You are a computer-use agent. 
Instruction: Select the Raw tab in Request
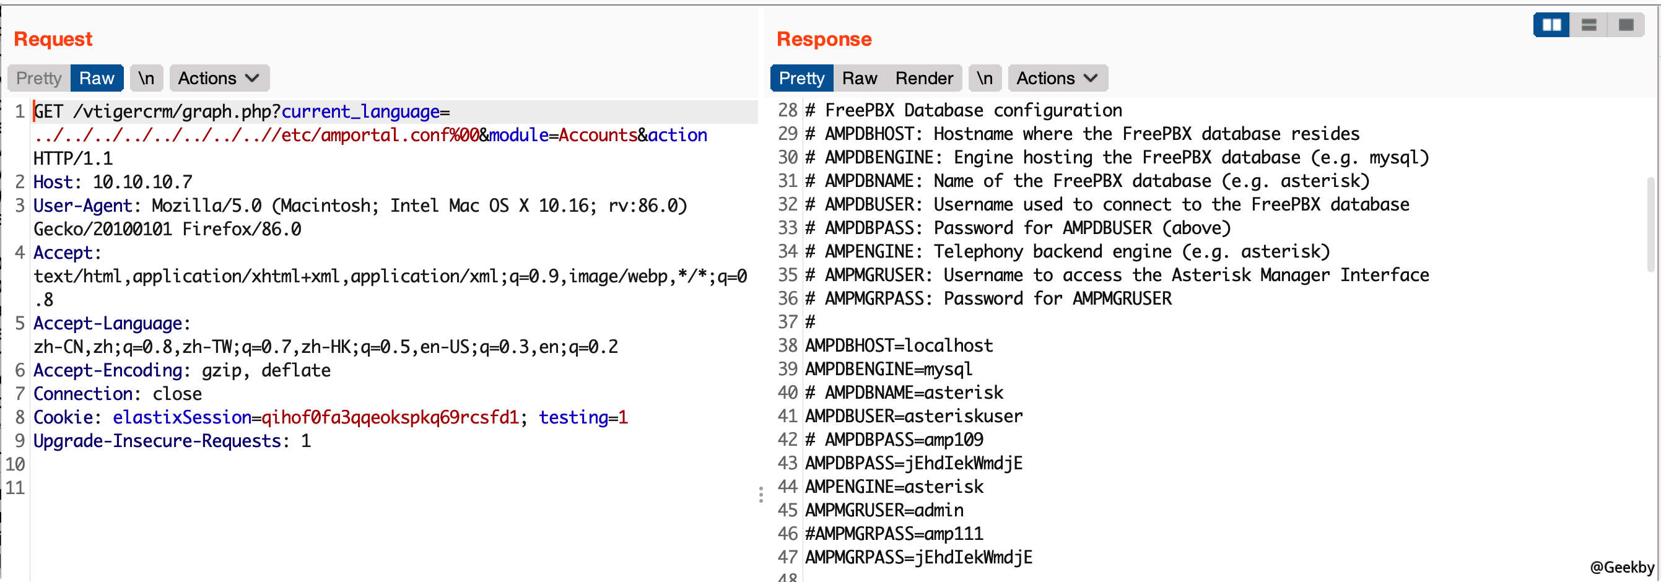coord(97,78)
